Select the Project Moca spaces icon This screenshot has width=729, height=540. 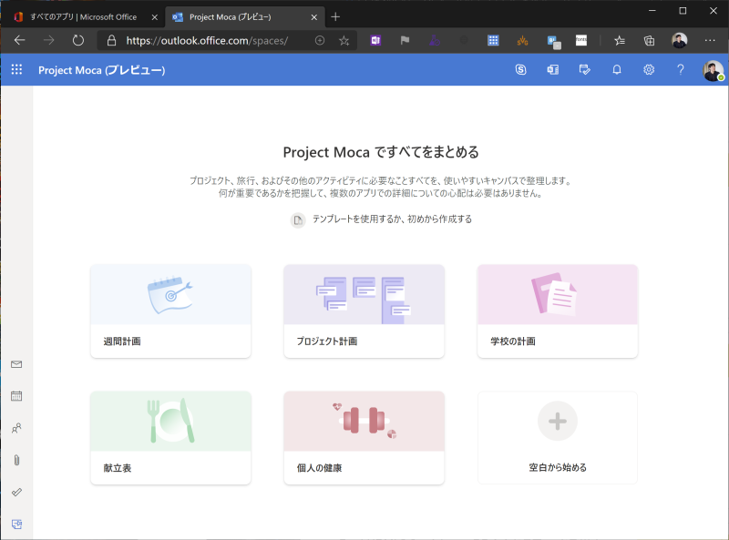(16, 524)
